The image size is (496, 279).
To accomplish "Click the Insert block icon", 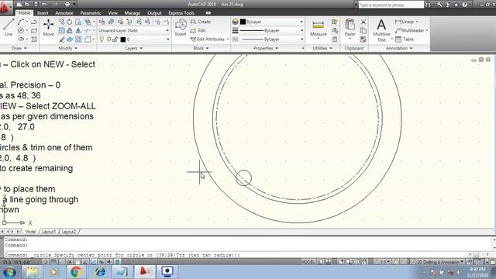I will coord(181,27).
